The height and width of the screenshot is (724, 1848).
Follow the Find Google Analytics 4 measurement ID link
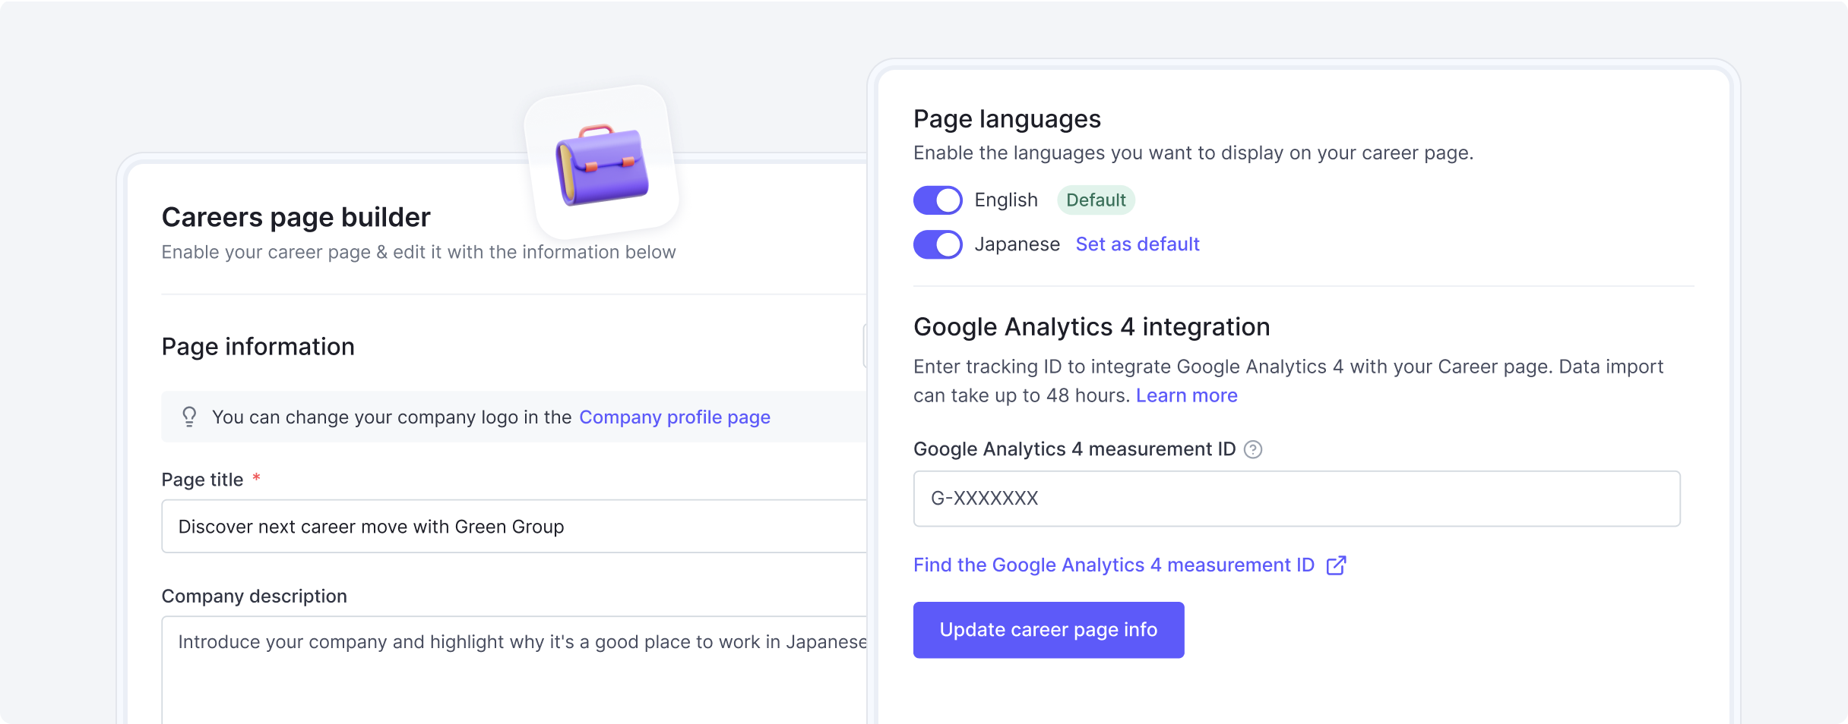pyautogui.click(x=1113, y=565)
